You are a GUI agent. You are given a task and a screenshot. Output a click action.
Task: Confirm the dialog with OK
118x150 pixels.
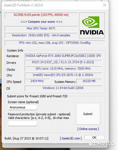click(94, 137)
